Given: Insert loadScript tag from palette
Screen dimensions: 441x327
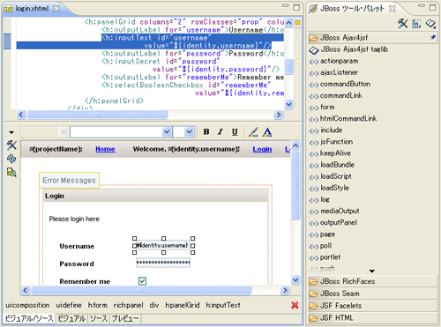Looking at the screenshot, I should [x=331, y=176].
